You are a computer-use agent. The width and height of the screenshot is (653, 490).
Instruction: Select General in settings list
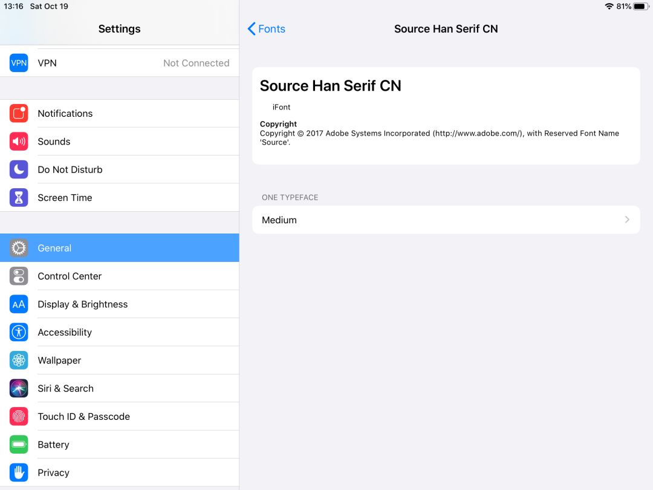(x=120, y=248)
